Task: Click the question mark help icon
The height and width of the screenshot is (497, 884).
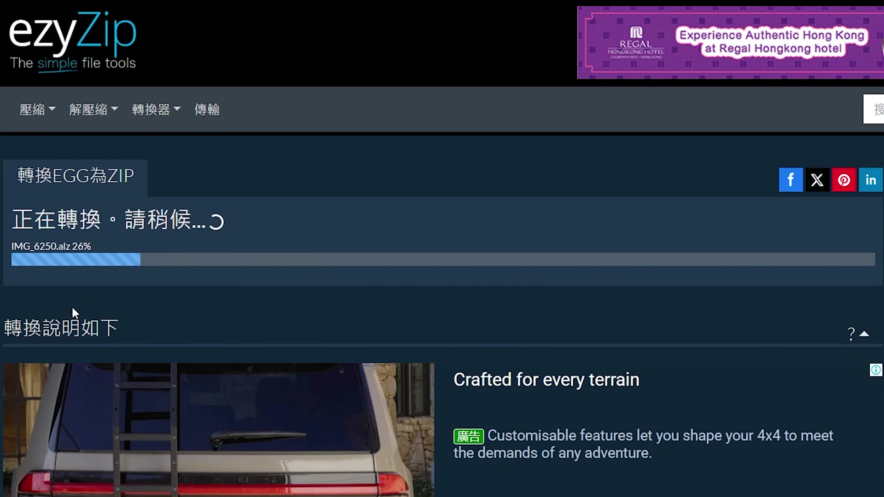Action: click(x=851, y=334)
